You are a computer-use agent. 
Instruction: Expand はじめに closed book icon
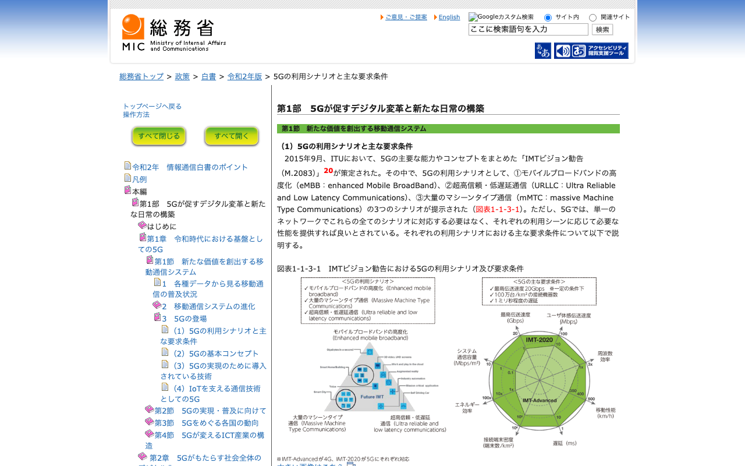click(x=142, y=225)
